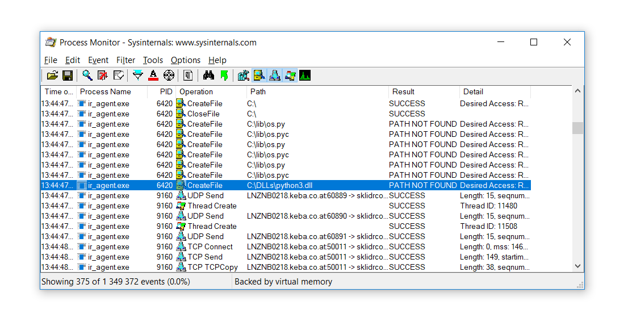Click the crosshair target toolbar icon
Image resolution: width=628 pixels, height=326 pixels.
coord(169,76)
